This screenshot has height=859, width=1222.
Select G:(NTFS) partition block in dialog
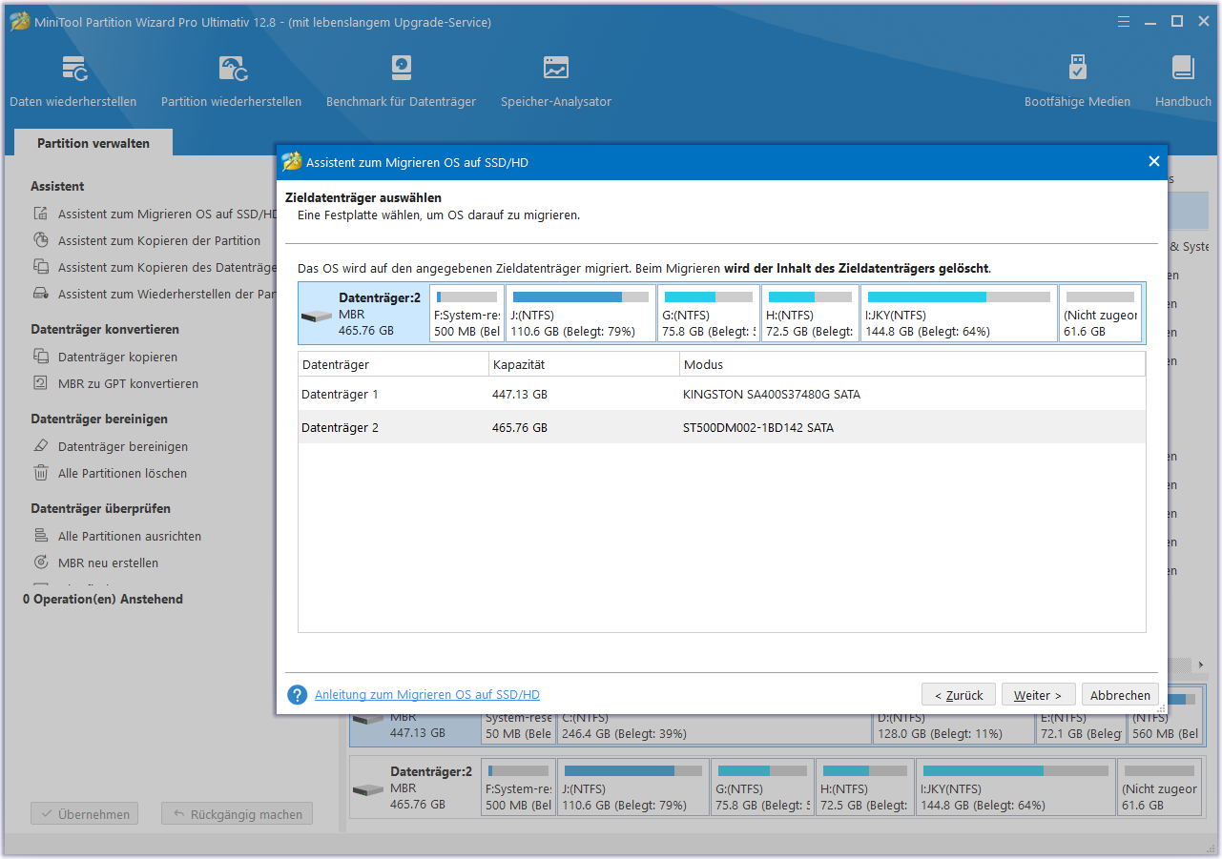pos(709,313)
